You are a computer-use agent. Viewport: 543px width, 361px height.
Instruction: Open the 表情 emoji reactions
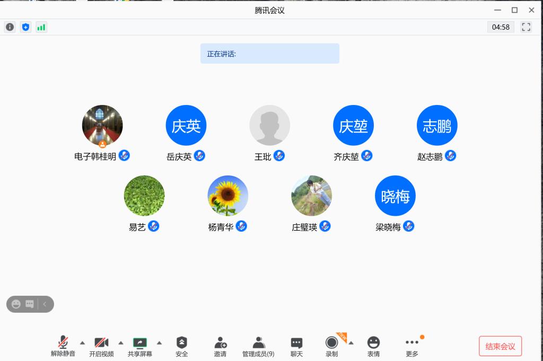click(x=373, y=347)
